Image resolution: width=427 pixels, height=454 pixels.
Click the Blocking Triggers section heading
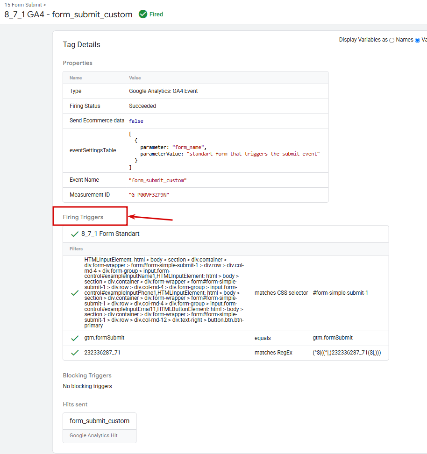pyautogui.click(x=87, y=376)
